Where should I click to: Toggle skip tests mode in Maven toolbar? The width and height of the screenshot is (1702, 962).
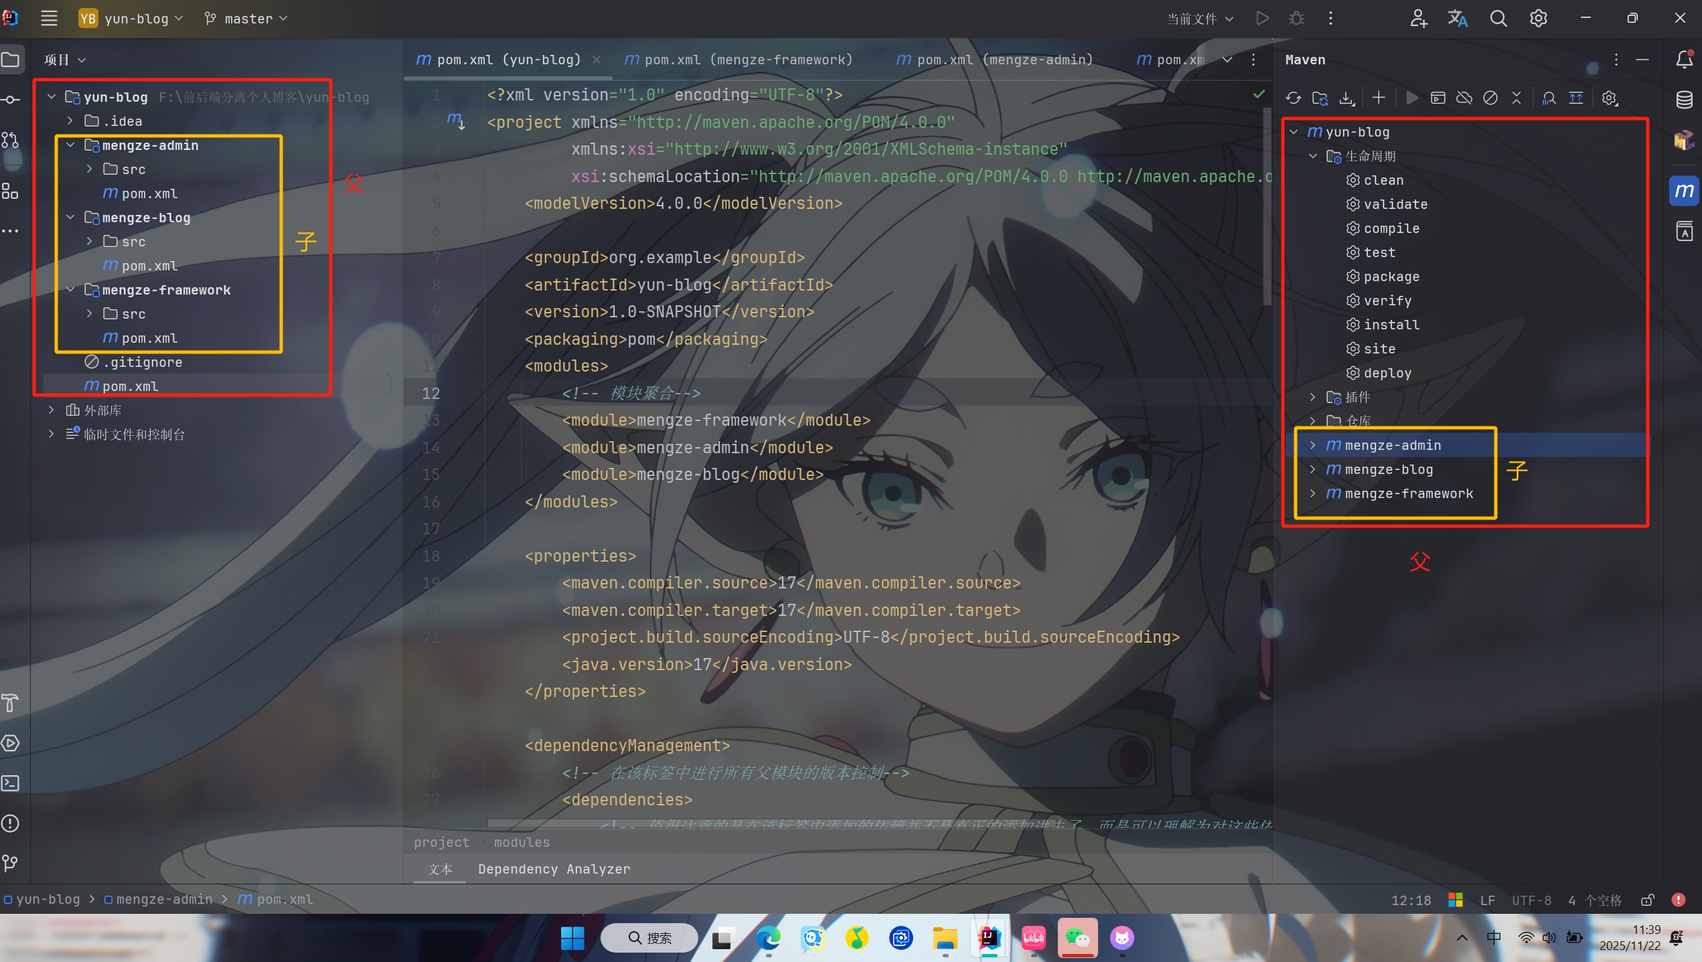tap(1490, 98)
